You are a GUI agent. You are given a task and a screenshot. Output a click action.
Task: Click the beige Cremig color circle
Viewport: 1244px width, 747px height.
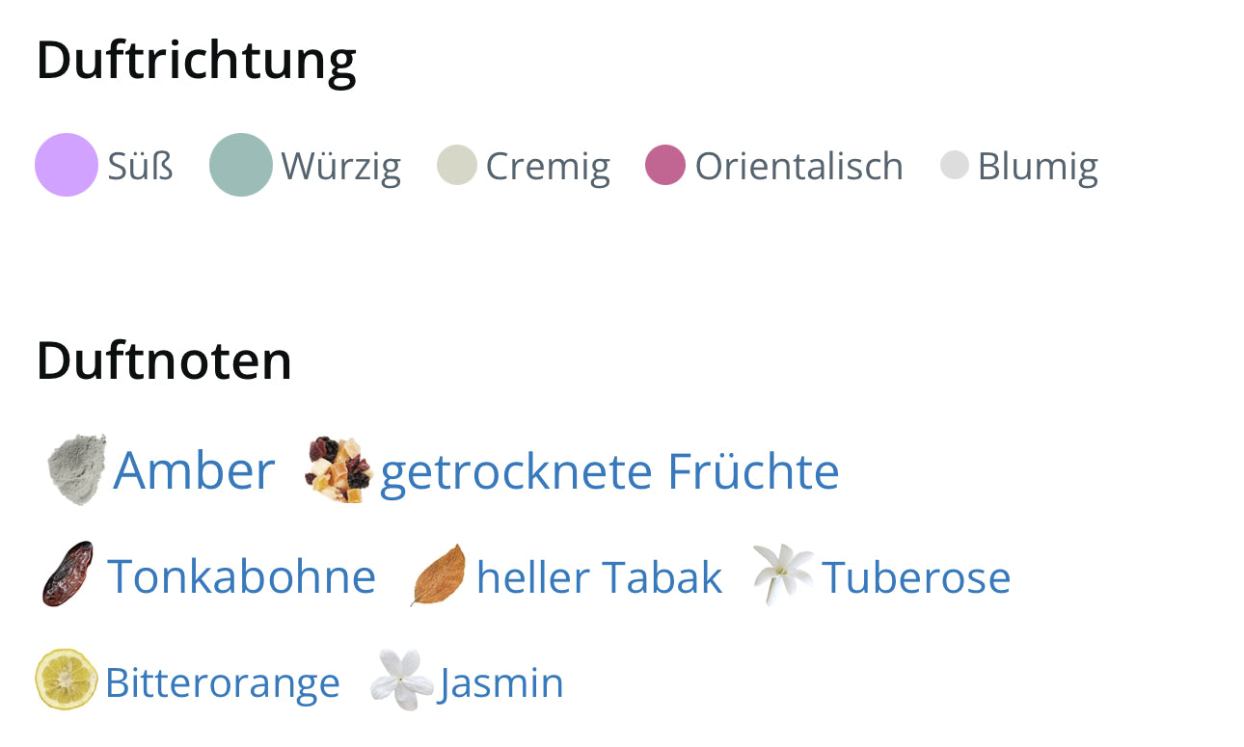click(457, 165)
